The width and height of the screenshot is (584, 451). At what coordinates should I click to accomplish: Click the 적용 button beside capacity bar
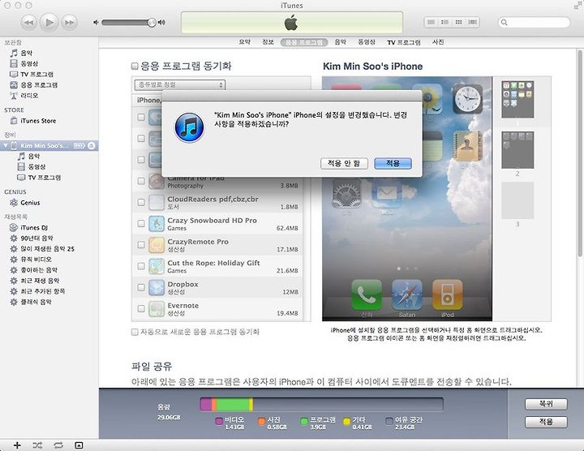(x=546, y=422)
